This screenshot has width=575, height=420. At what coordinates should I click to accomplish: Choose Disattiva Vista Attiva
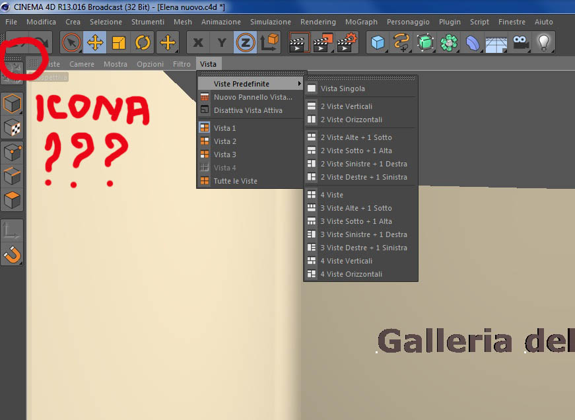pos(250,110)
